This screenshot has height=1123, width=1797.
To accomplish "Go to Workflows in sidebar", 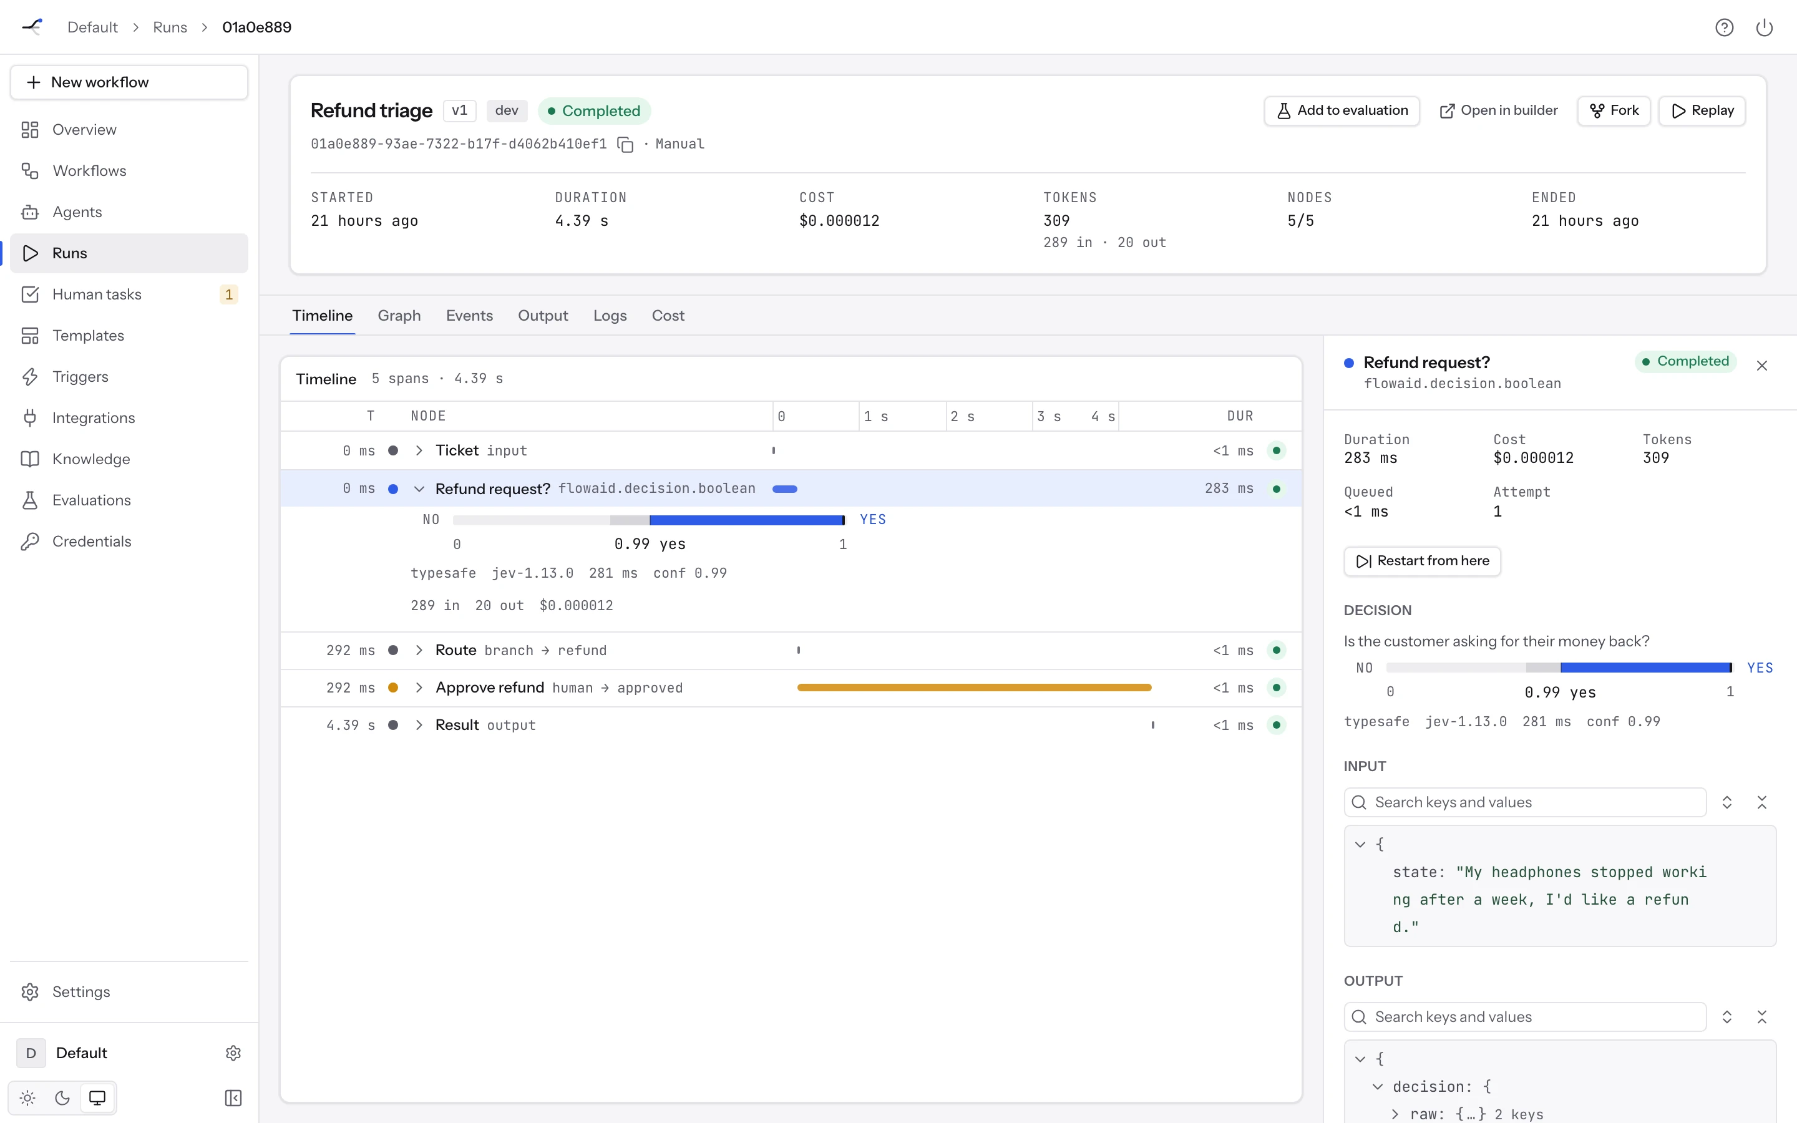I will [x=129, y=171].
